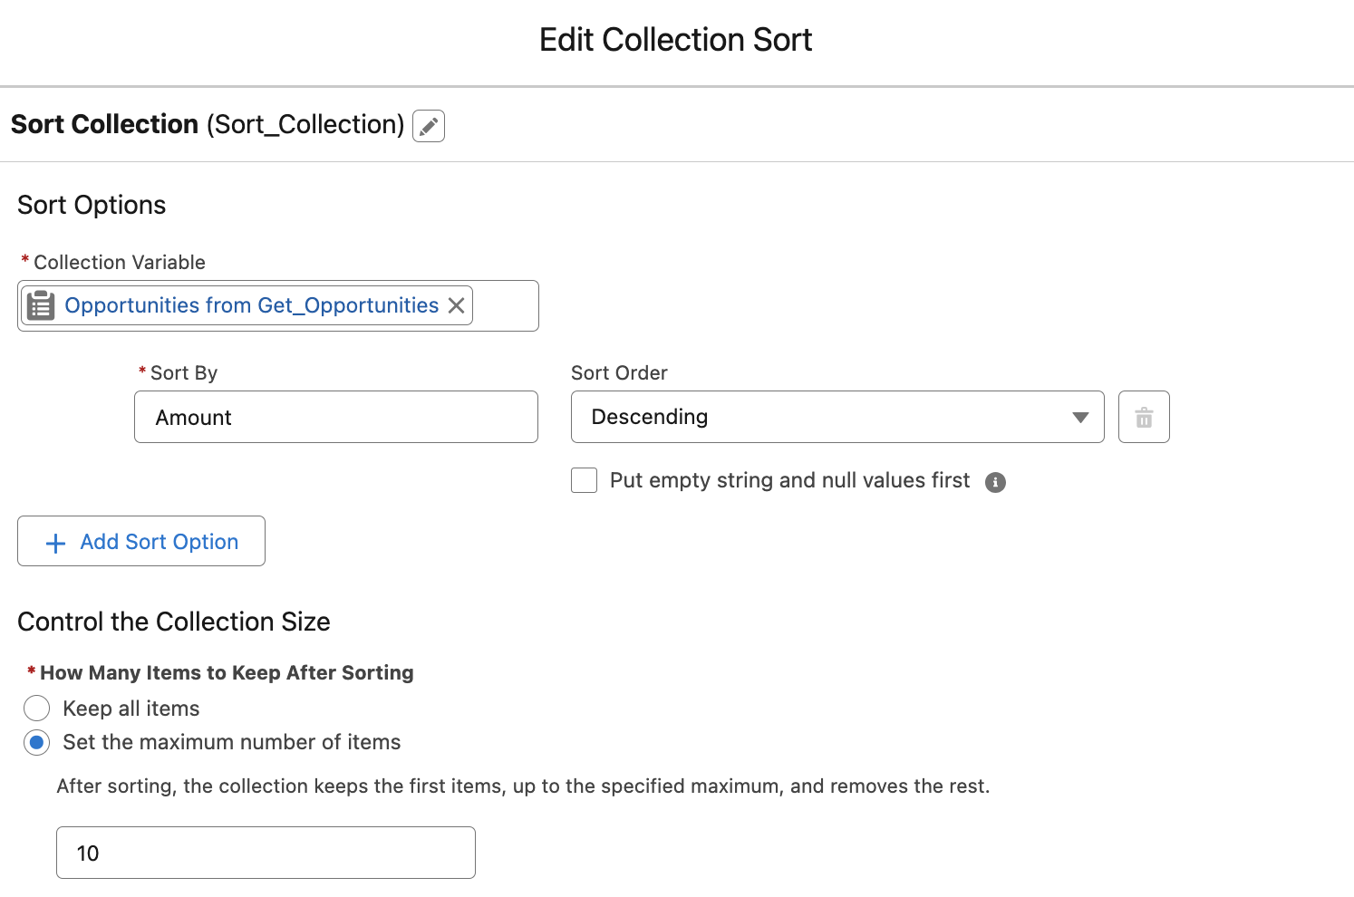Click inside the Collection Variable search box

click(x=503, y=305)
